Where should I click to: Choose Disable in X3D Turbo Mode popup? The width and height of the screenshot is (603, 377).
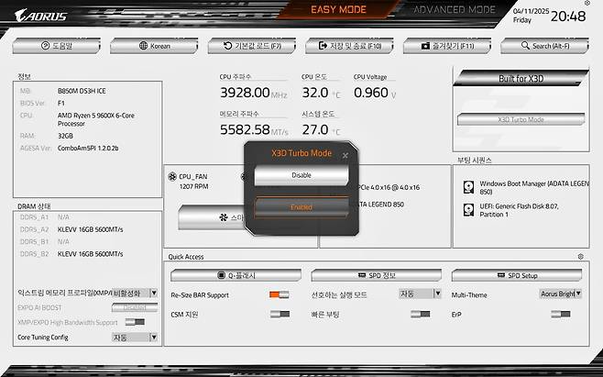(x=301, y=175)
